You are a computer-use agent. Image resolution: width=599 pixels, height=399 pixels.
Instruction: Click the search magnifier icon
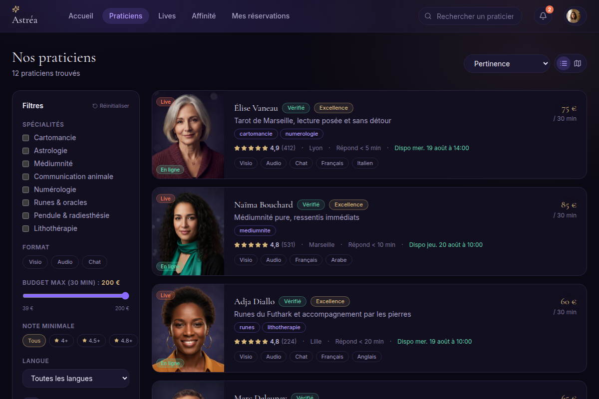428,16
